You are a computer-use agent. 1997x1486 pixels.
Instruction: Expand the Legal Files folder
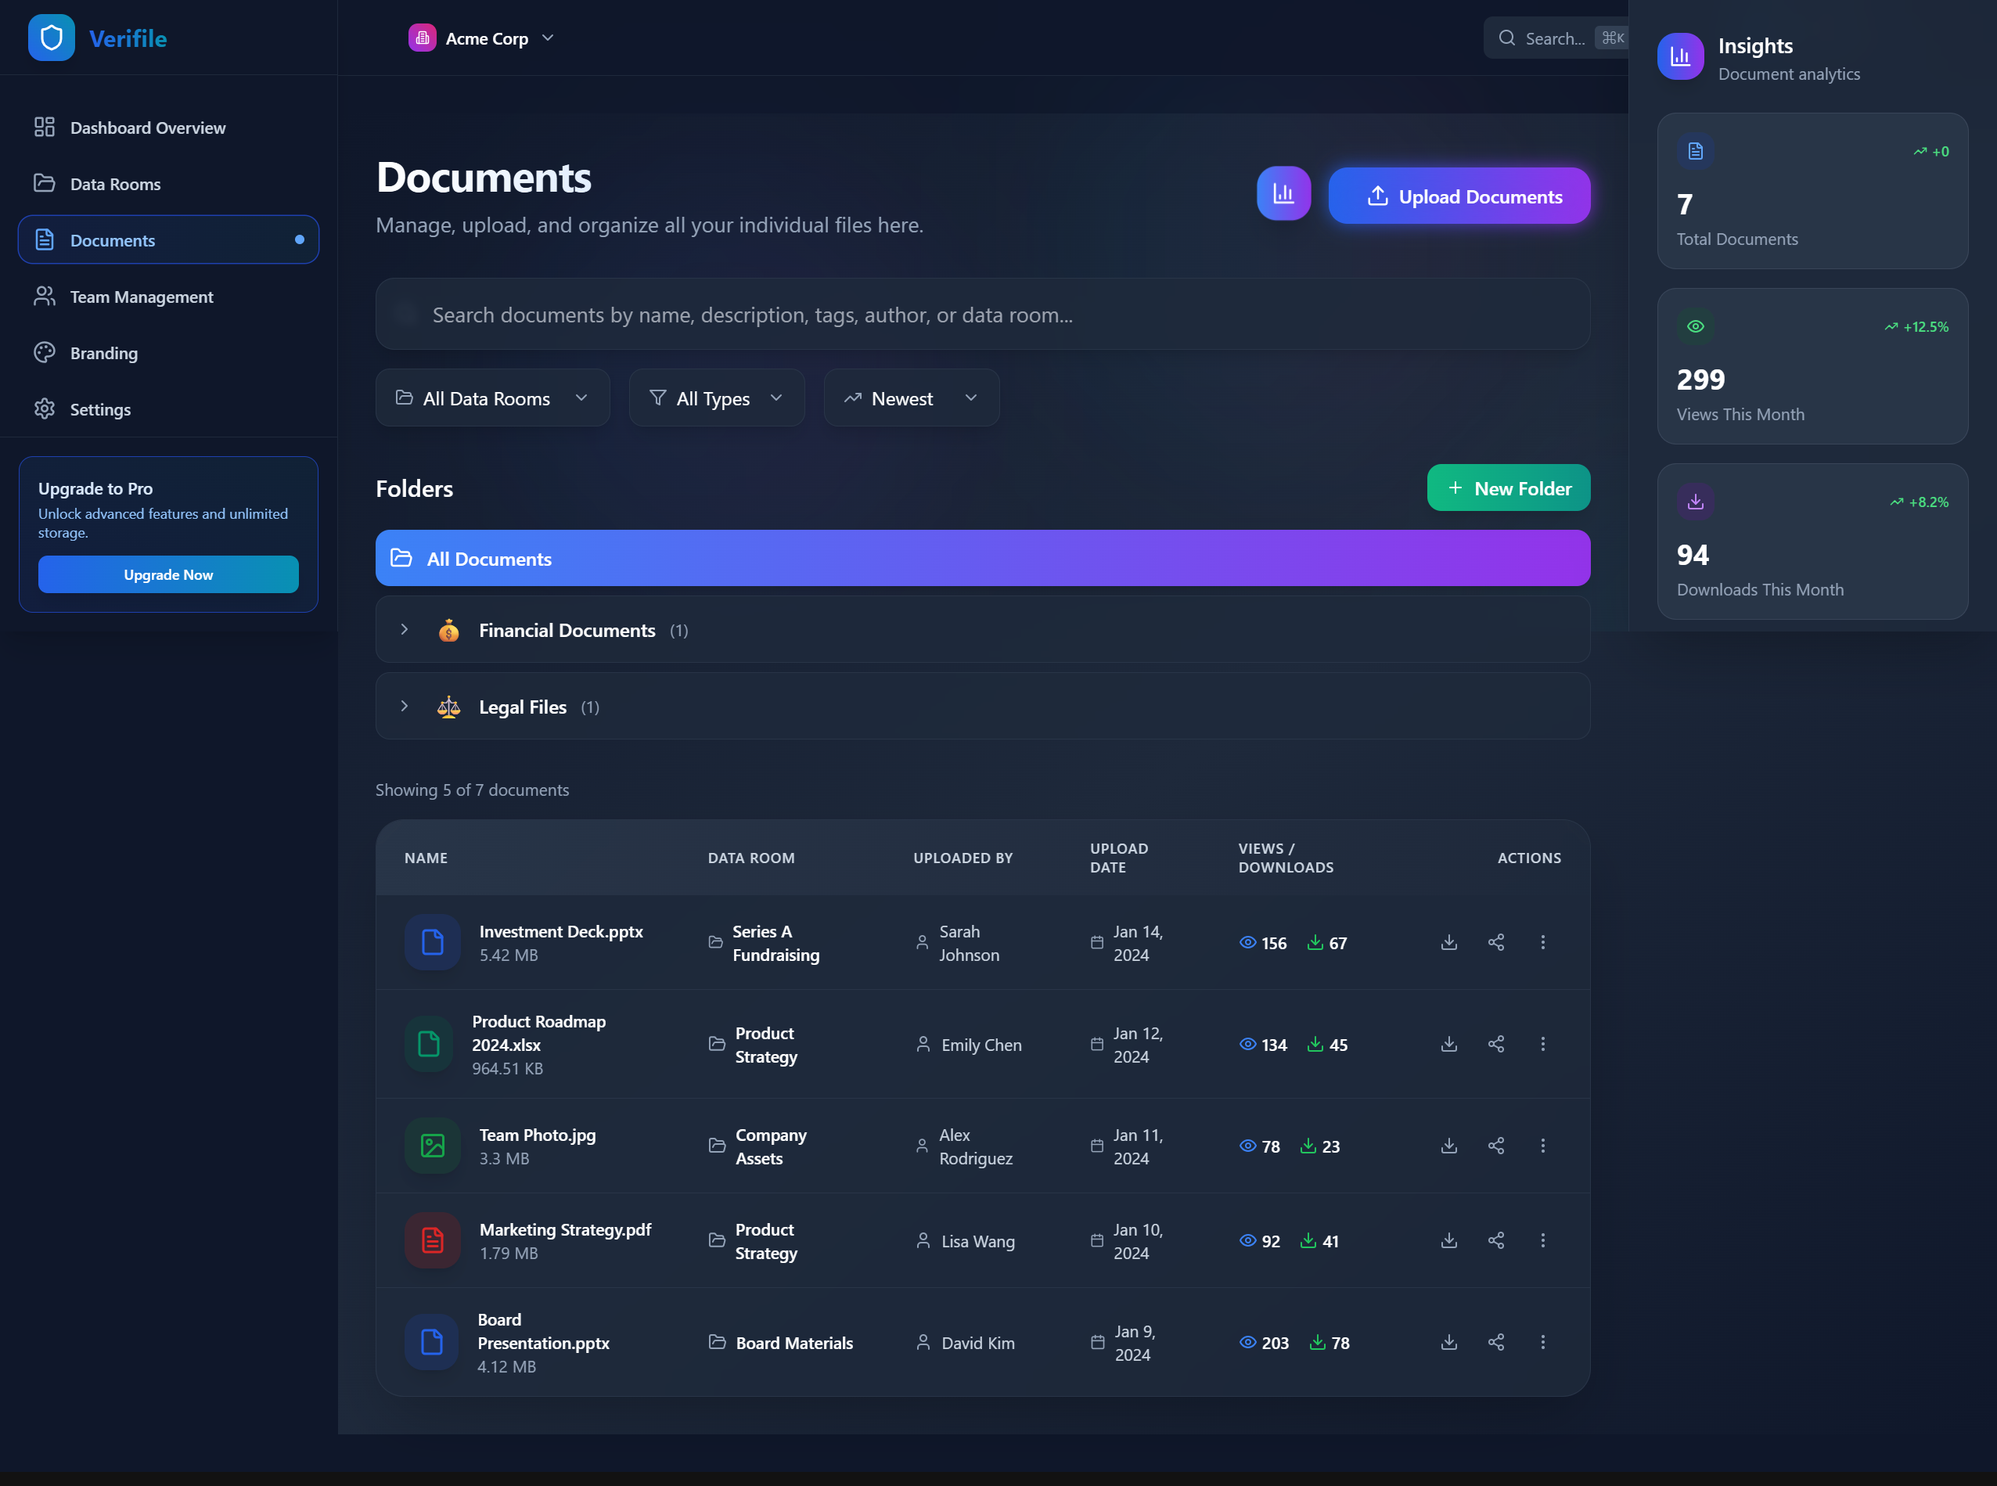405,706
